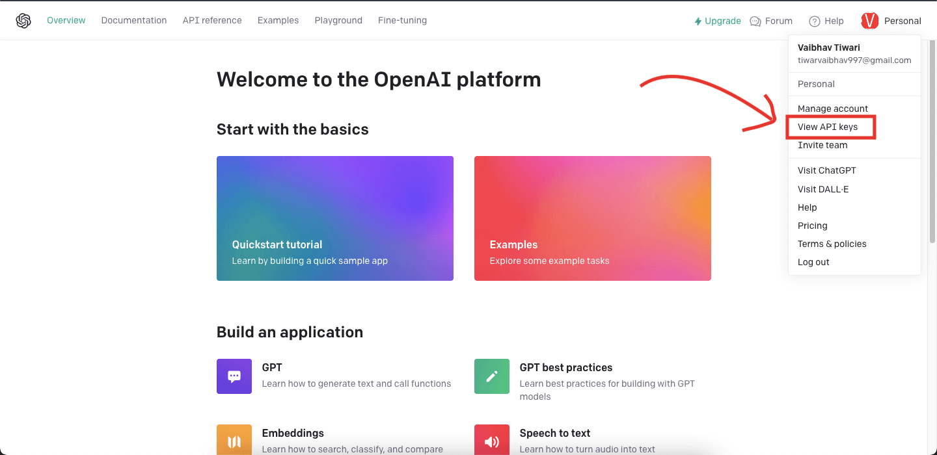Open the Fine-tuning tab
The height and width of the screenshot is (455, 937).
tap(402, 20)
